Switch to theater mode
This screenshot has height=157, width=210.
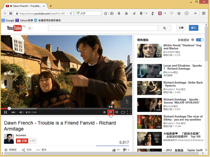pyautogui.click(x=123, y=112)
